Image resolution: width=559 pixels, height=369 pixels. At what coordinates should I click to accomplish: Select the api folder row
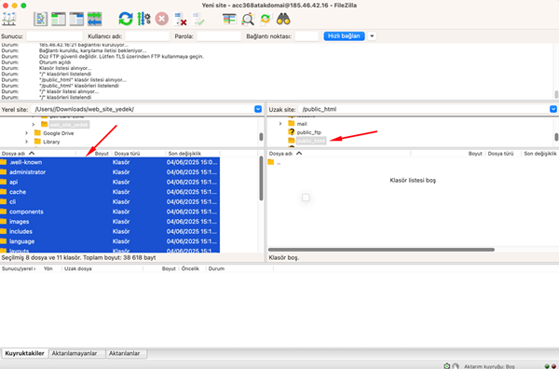coord(110,183)
